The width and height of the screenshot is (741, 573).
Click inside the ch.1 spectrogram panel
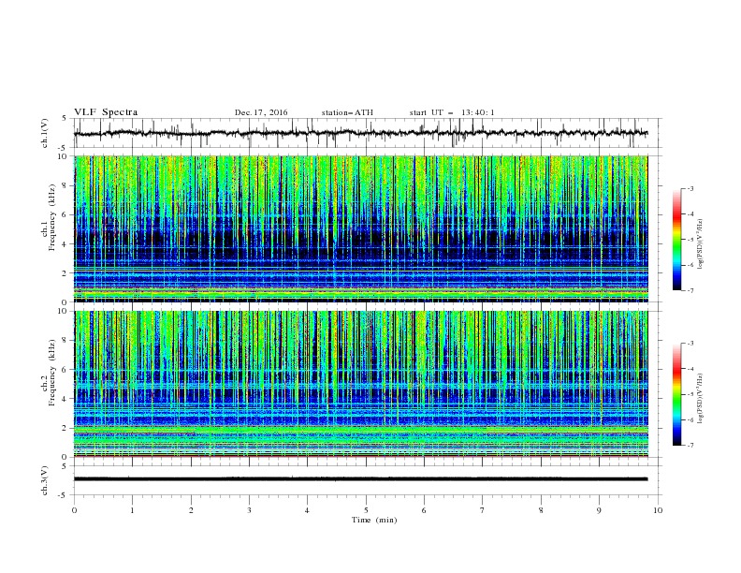click(361, 228)
